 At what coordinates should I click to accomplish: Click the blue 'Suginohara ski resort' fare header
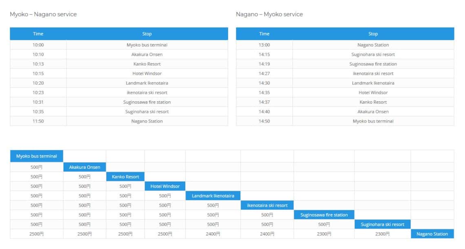point(383,224)
